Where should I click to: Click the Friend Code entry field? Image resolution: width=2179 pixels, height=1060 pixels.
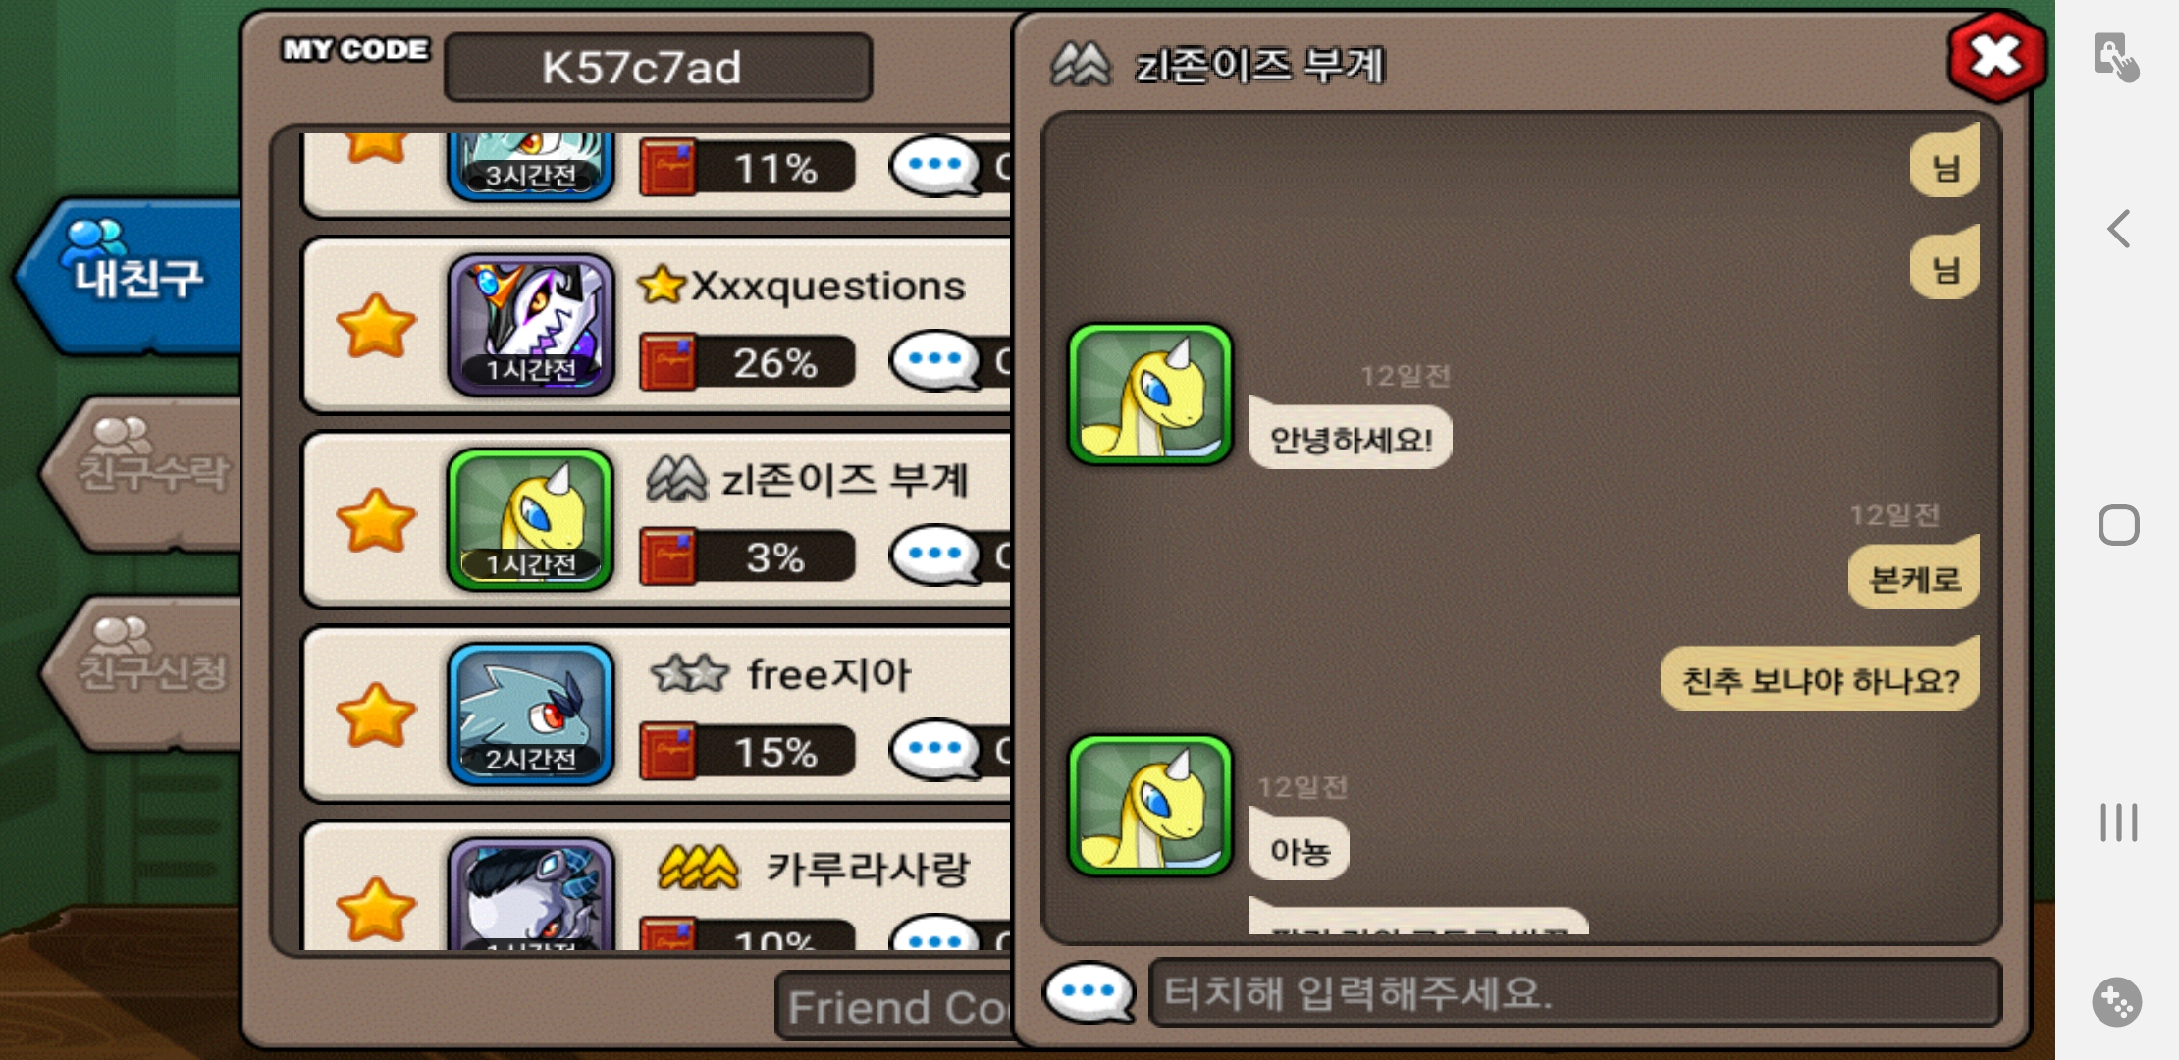point(893,1005)
